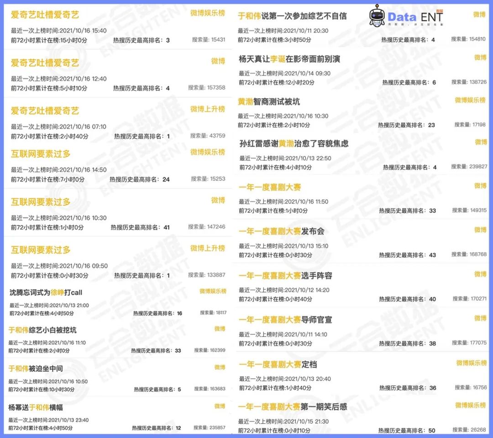Screen dimensions: 493x438
Task: Open topic 沈腾忘词式为徐峥打call
Action: (x=46, y=292)
